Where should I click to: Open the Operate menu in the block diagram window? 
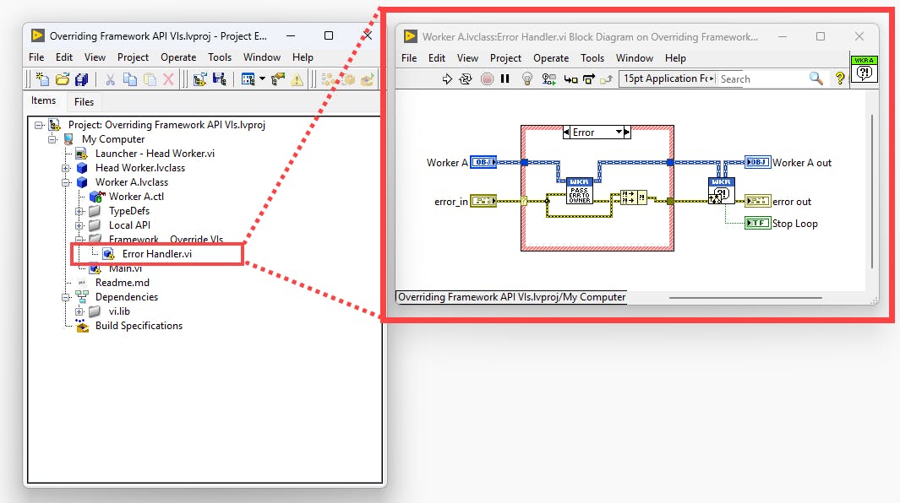(551, 58)
